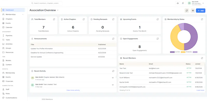The image size is (207, 101).
Task: Click the Active Chapters building icon
Action: 62,19
